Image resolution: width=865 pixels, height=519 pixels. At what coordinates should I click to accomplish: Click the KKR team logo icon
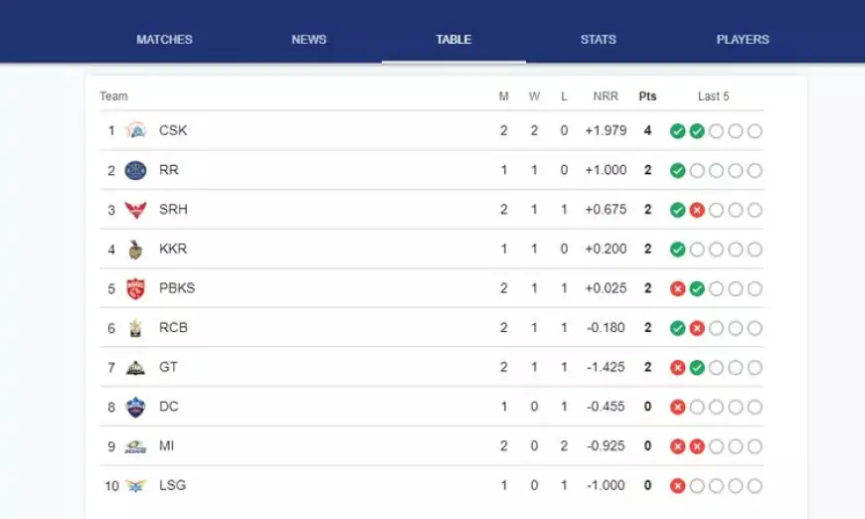pos(136,249)
